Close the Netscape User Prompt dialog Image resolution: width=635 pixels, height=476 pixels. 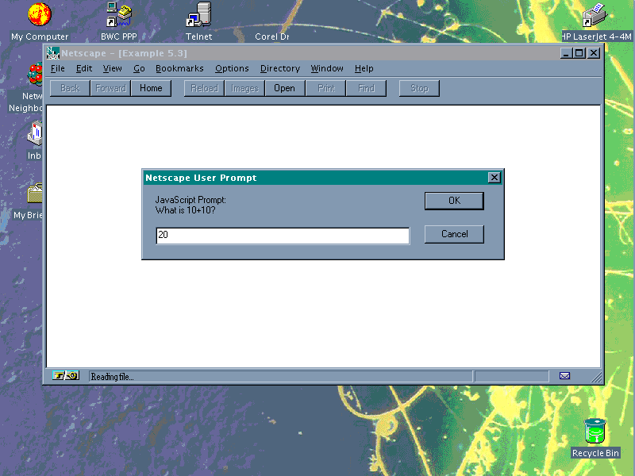(x=494, y=178)
